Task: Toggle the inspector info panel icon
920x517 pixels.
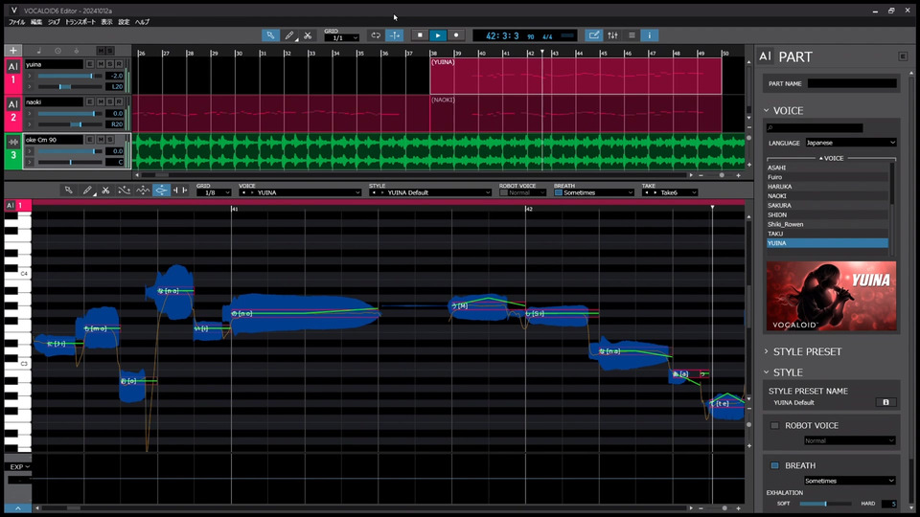Action: point(650,35)
